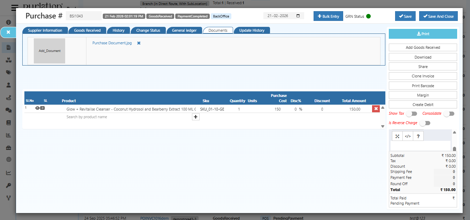Click the product table scroll-down chevron
This screenshot has width=470, height=220.
(382, 126)
